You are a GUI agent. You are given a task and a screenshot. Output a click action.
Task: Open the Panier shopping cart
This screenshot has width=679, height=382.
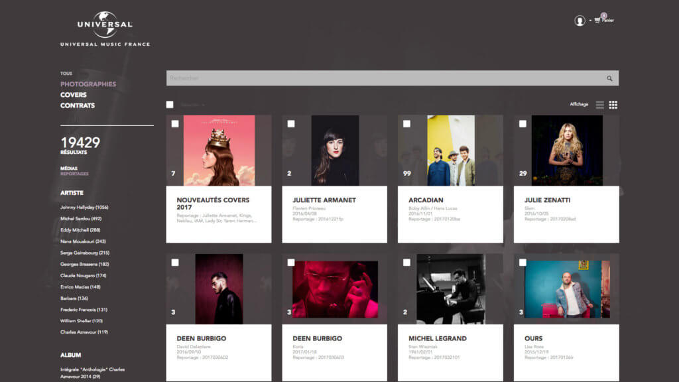604,19
